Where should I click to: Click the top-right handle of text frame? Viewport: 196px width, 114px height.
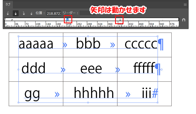pyautogui.click(x=157, y=37)
